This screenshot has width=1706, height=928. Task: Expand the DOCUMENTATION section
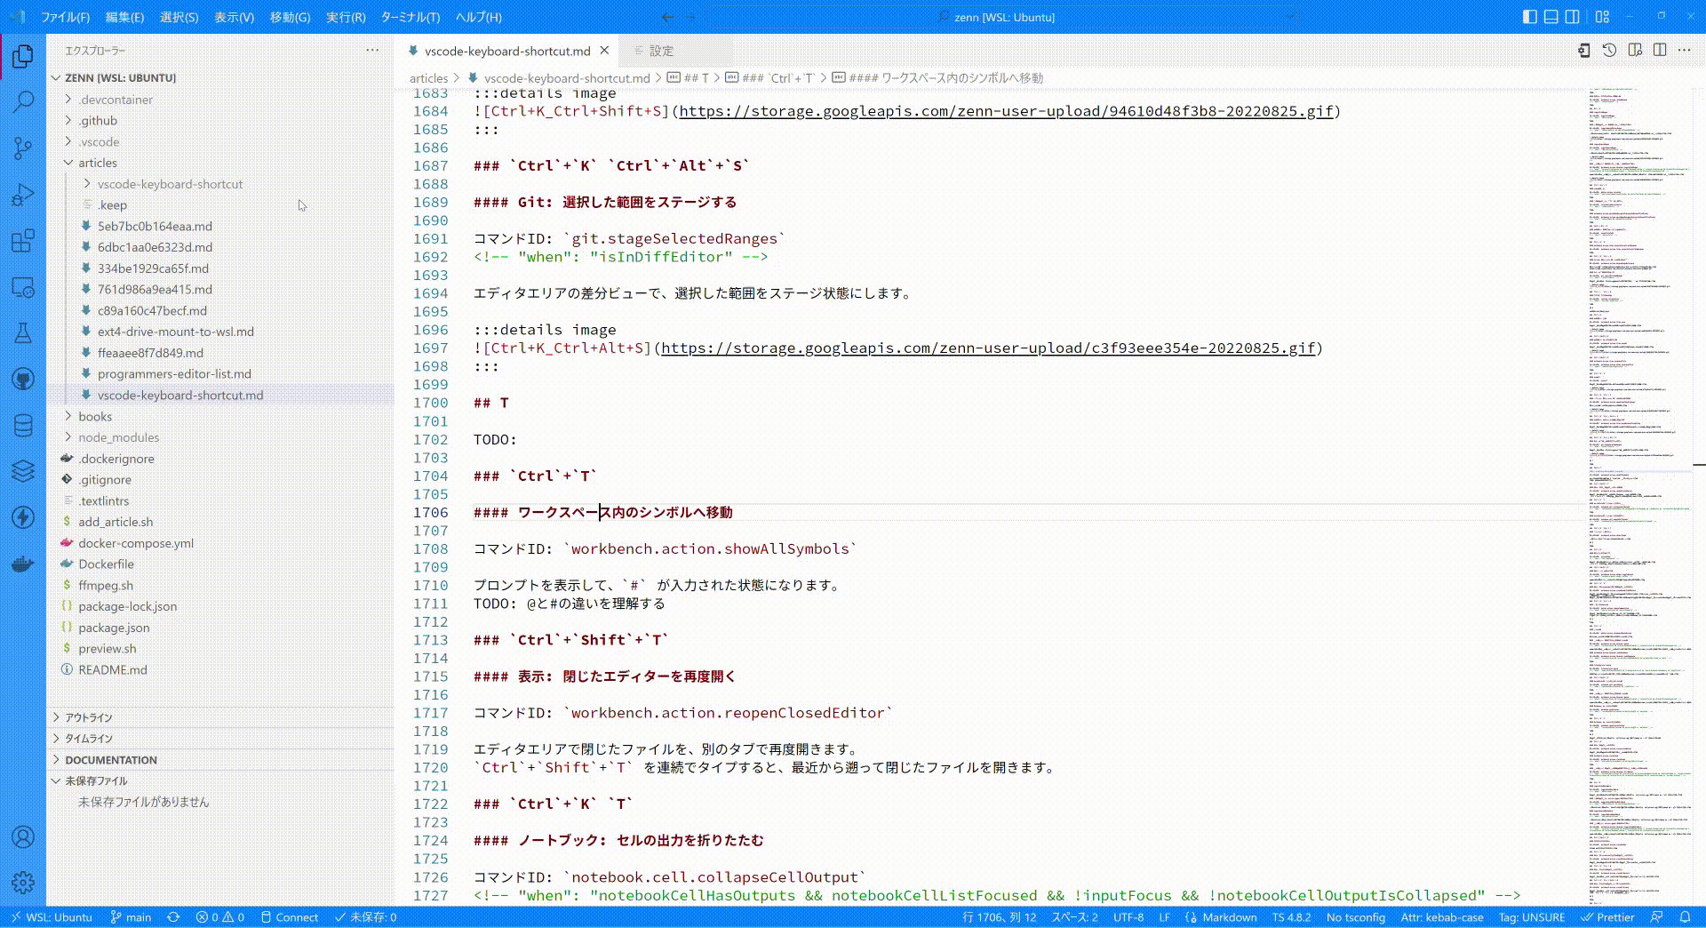click(220, 760)
